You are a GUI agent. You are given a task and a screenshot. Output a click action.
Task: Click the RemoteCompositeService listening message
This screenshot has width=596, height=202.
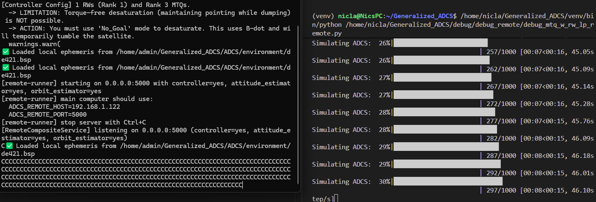(146, 134)
